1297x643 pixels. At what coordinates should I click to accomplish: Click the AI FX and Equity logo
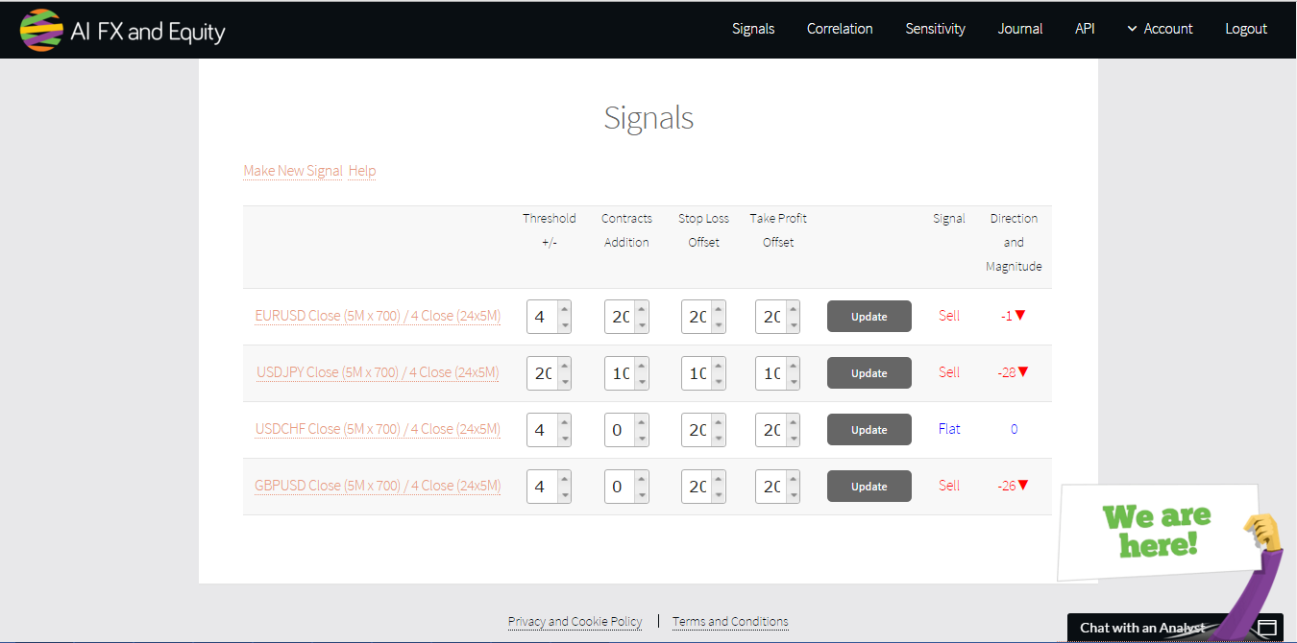[122, 31]
